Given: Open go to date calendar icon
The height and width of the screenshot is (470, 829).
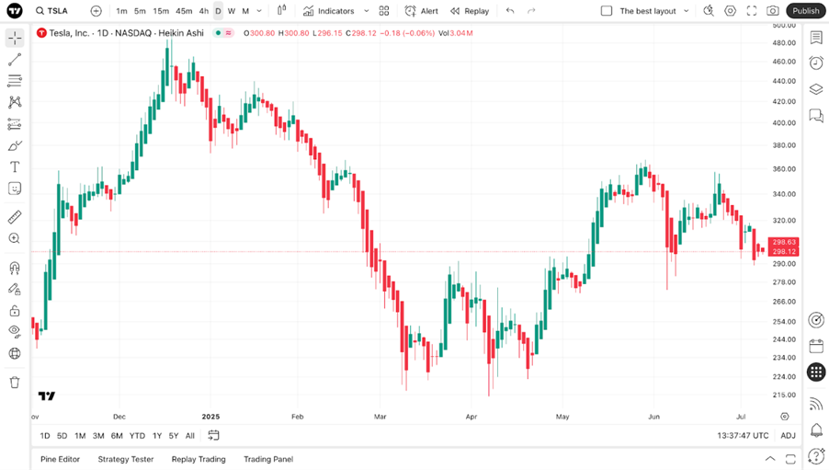Looking at the screenshot, I should click(213, 436).
